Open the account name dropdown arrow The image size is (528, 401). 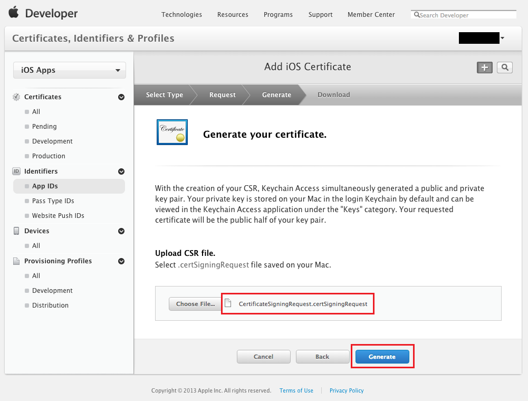point(502,38)
